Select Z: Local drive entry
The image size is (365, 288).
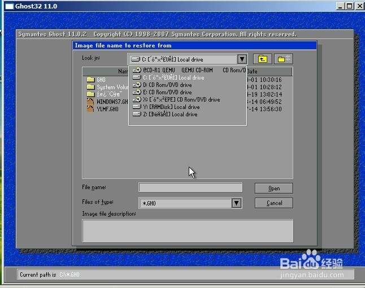click(188, 114)
